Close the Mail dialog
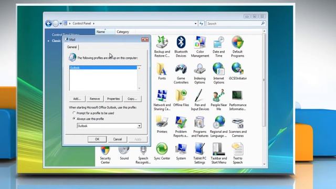The image size is (336, 189). [x=145, y=40]
